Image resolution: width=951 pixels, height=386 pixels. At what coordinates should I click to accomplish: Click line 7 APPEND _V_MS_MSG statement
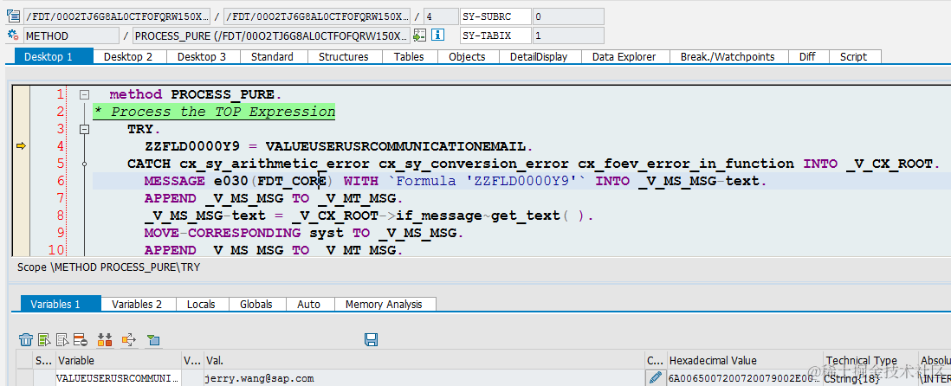coord(274,198)
